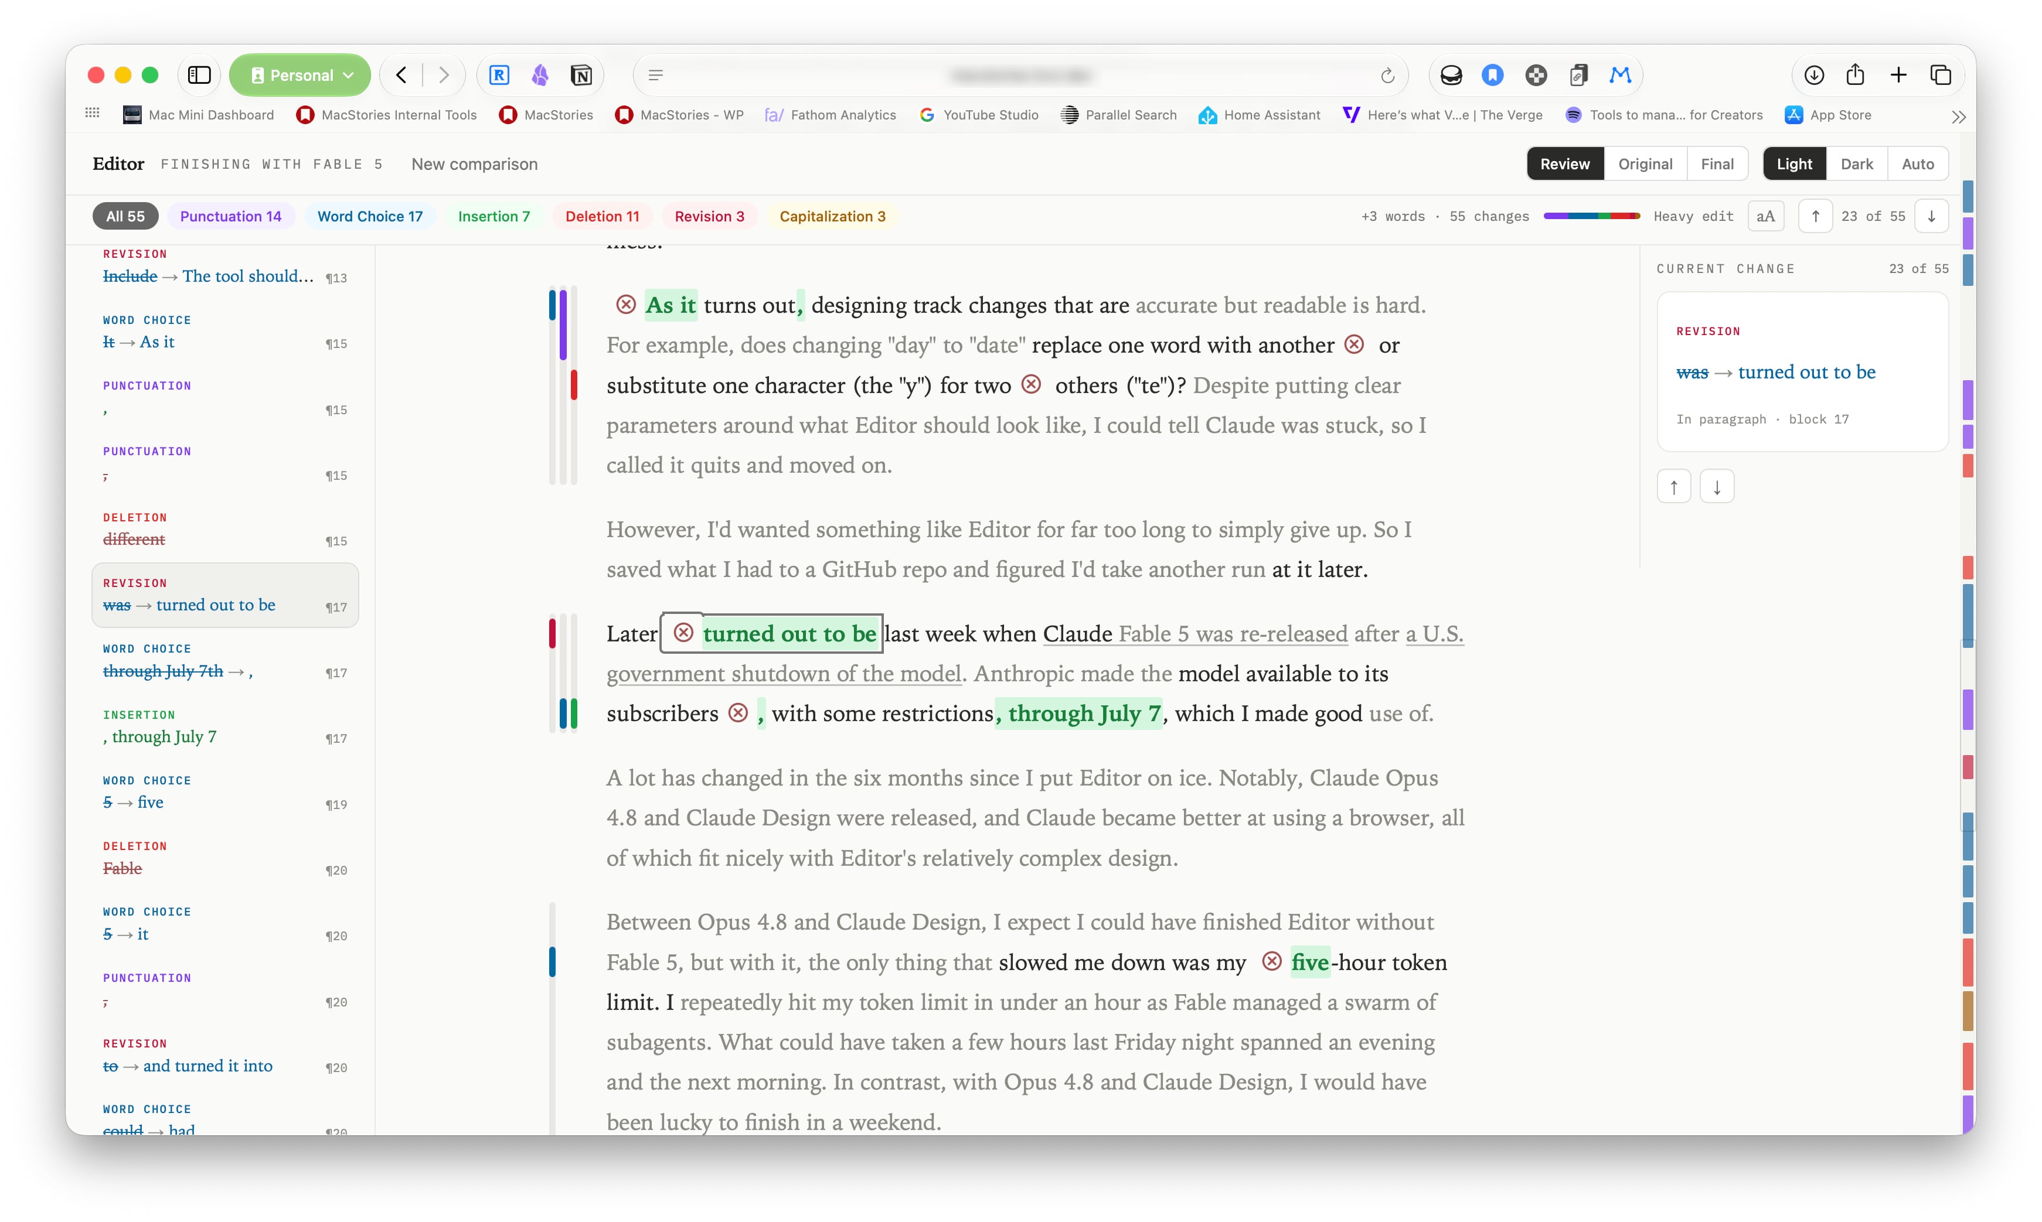Switch theme to Dark
The width and height of the screenshot is (2042, 1222).
pos(1857,164)
